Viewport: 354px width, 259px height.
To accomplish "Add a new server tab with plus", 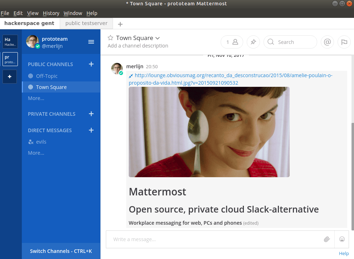I will [x=121, y=24].
